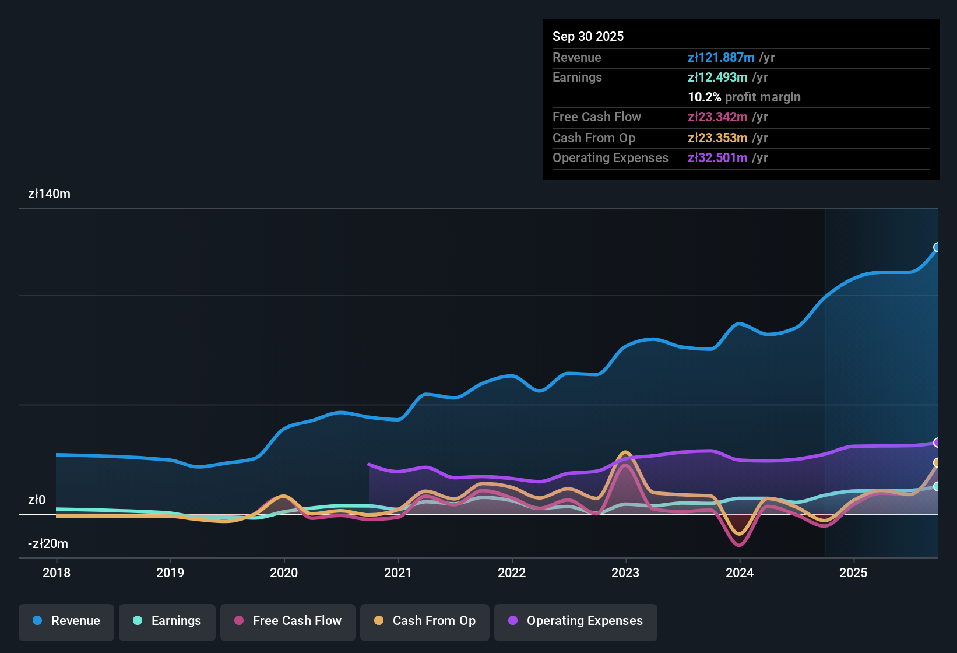Screen dimensions: 957x653
Task: Toggle the Operating Expenses series in the legend
Action: pyautogui.click(x=575, y=622)
